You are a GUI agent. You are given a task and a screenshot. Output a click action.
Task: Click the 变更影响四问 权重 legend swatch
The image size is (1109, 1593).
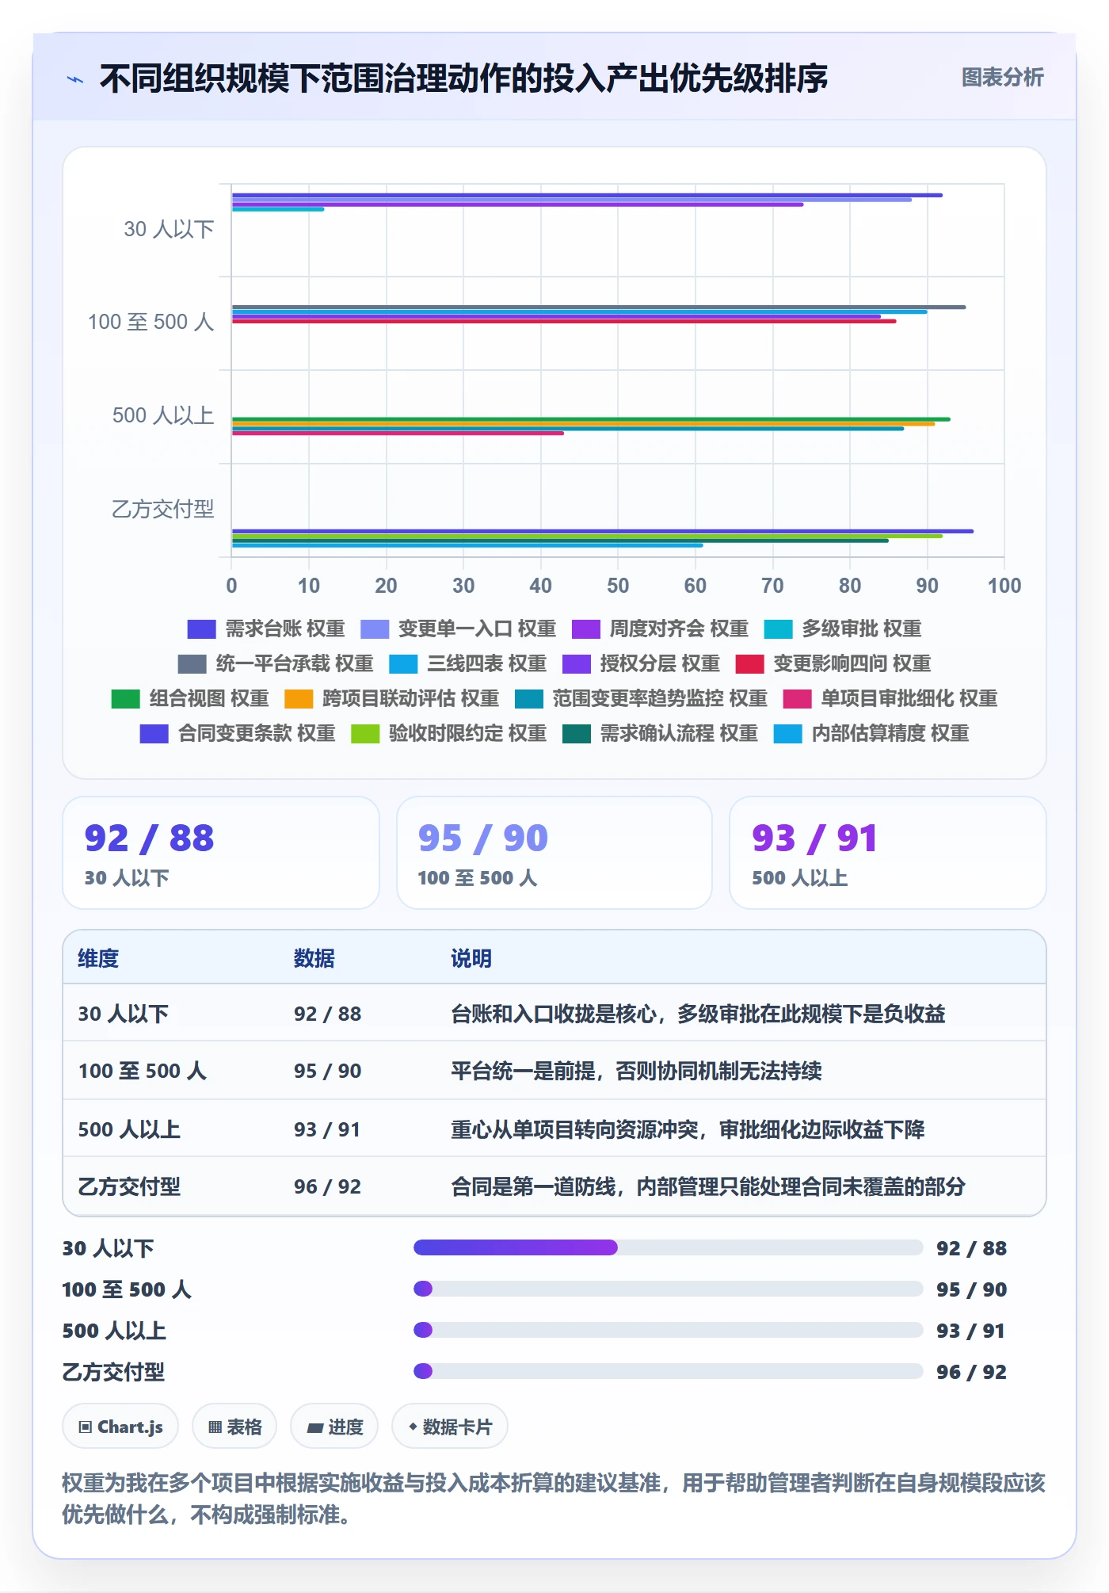click(x=749, y=664)
